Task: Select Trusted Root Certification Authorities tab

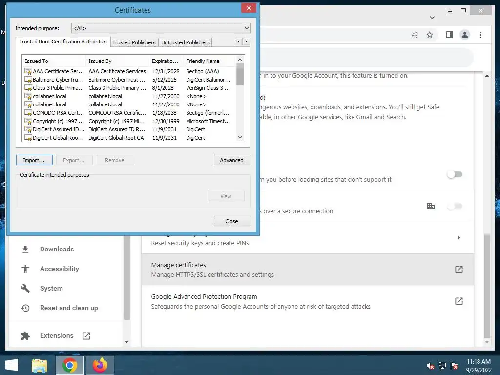Action: (x=63, y=42)
